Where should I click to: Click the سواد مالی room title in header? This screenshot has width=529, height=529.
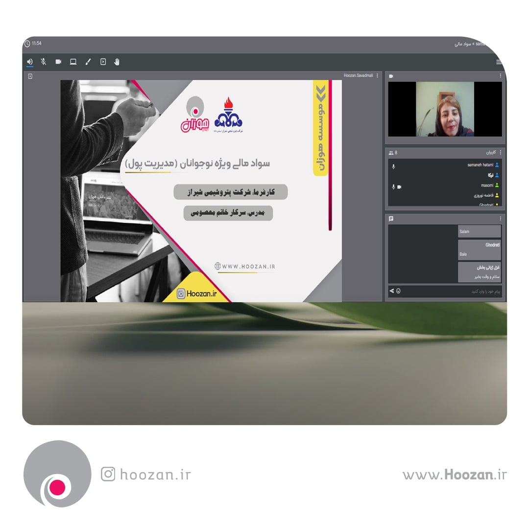pos(462,44)
